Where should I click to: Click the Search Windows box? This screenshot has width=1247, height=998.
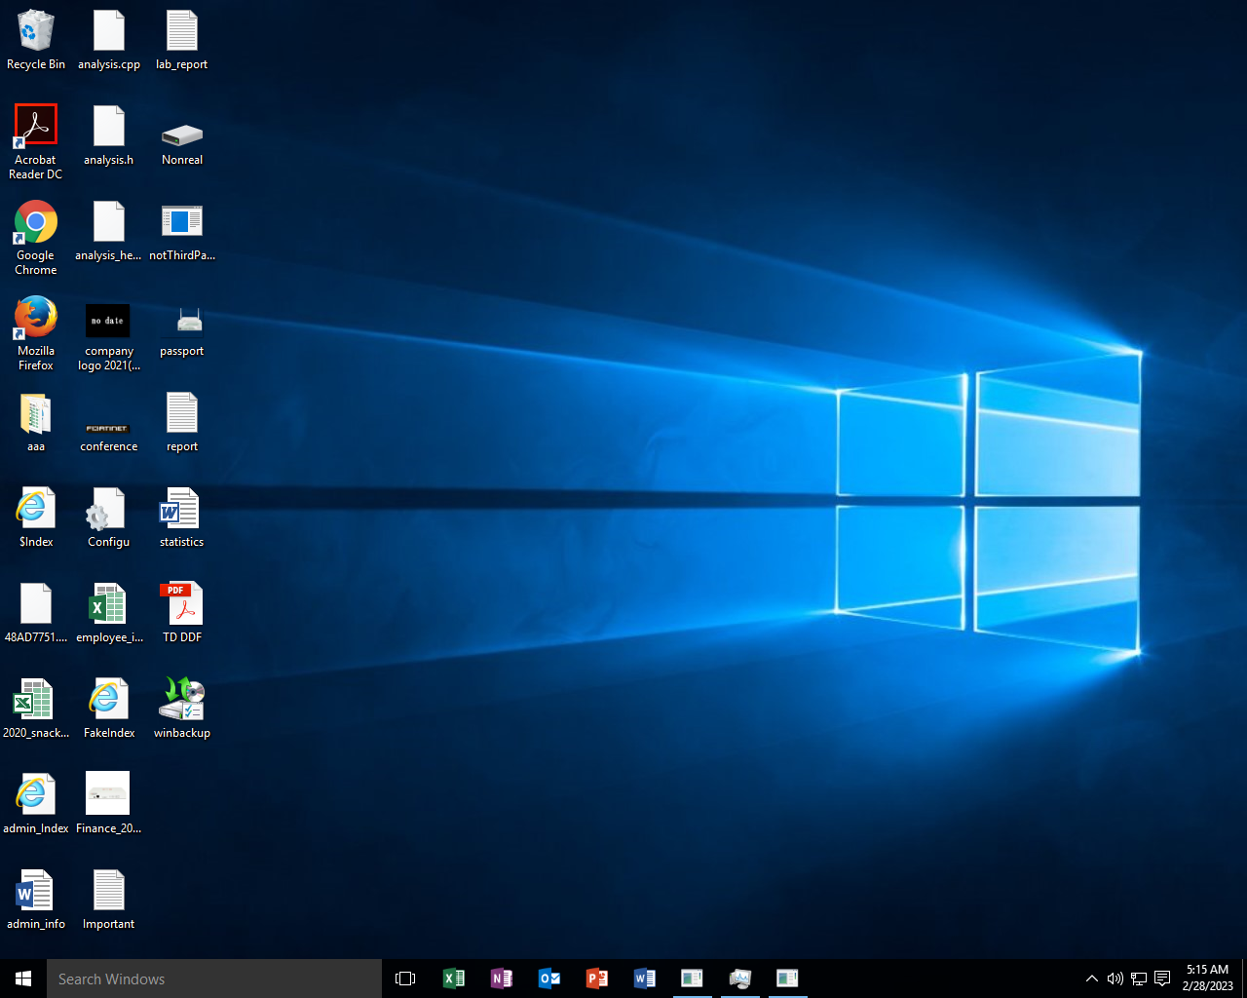pyautogui.click(x=214, y=979)
